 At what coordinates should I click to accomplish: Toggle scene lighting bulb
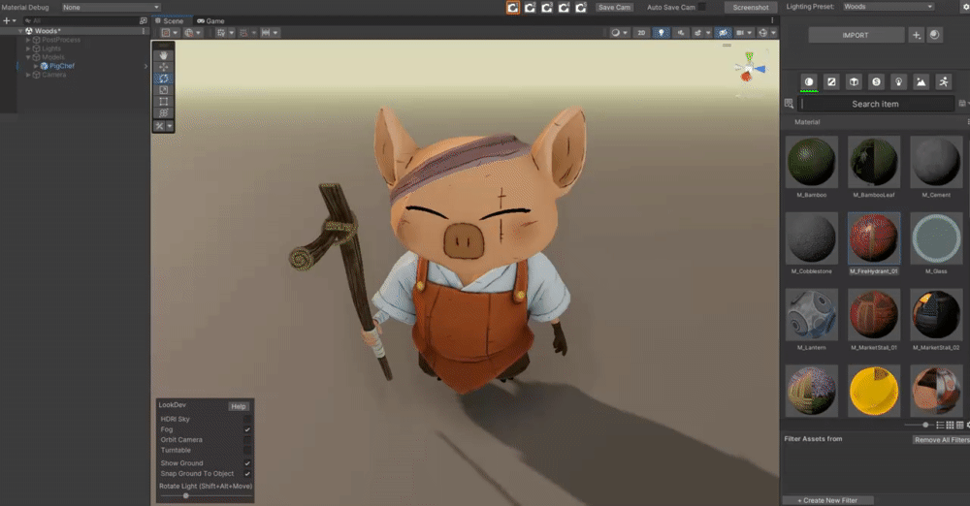pos(662,33)
